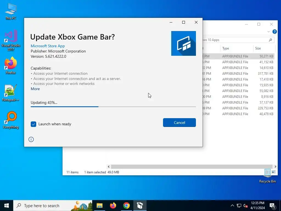Screen dimensions: 281x211
Task: Click Explorer search box
Action: (238, 40)
